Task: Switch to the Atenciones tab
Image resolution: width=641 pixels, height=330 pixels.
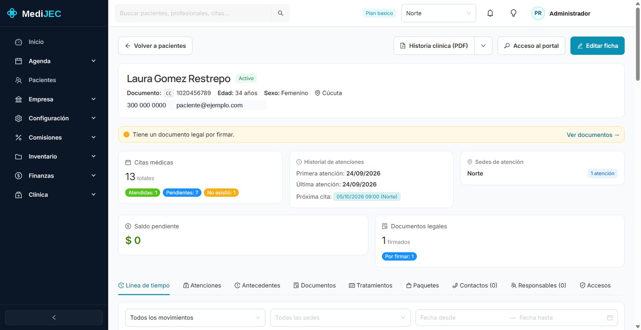Action: click(202, 286)
